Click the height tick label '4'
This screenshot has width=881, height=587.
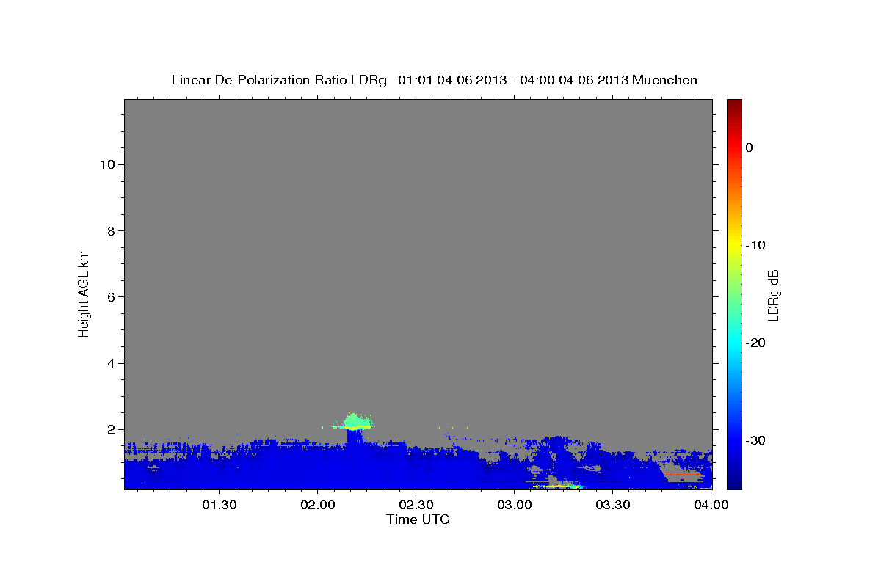109,363
